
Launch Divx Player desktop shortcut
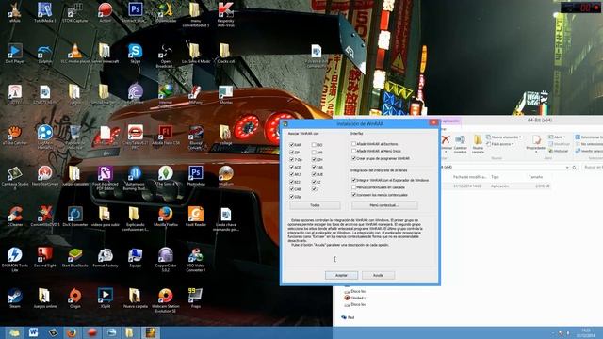tap(15, 53)
